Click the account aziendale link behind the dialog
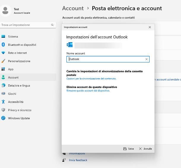The width and height of the screenshot is (181, 168). pos(168,79)
